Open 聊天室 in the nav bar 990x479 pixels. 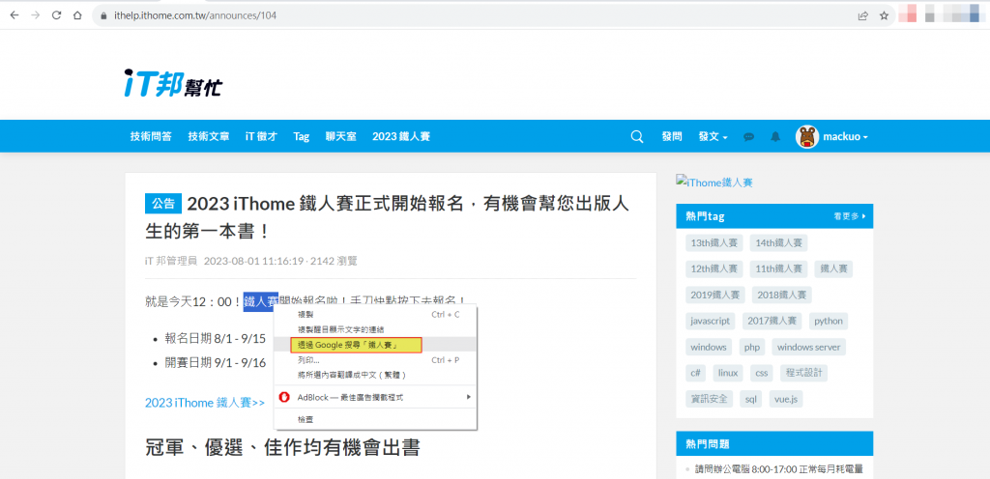pos(341,136)
